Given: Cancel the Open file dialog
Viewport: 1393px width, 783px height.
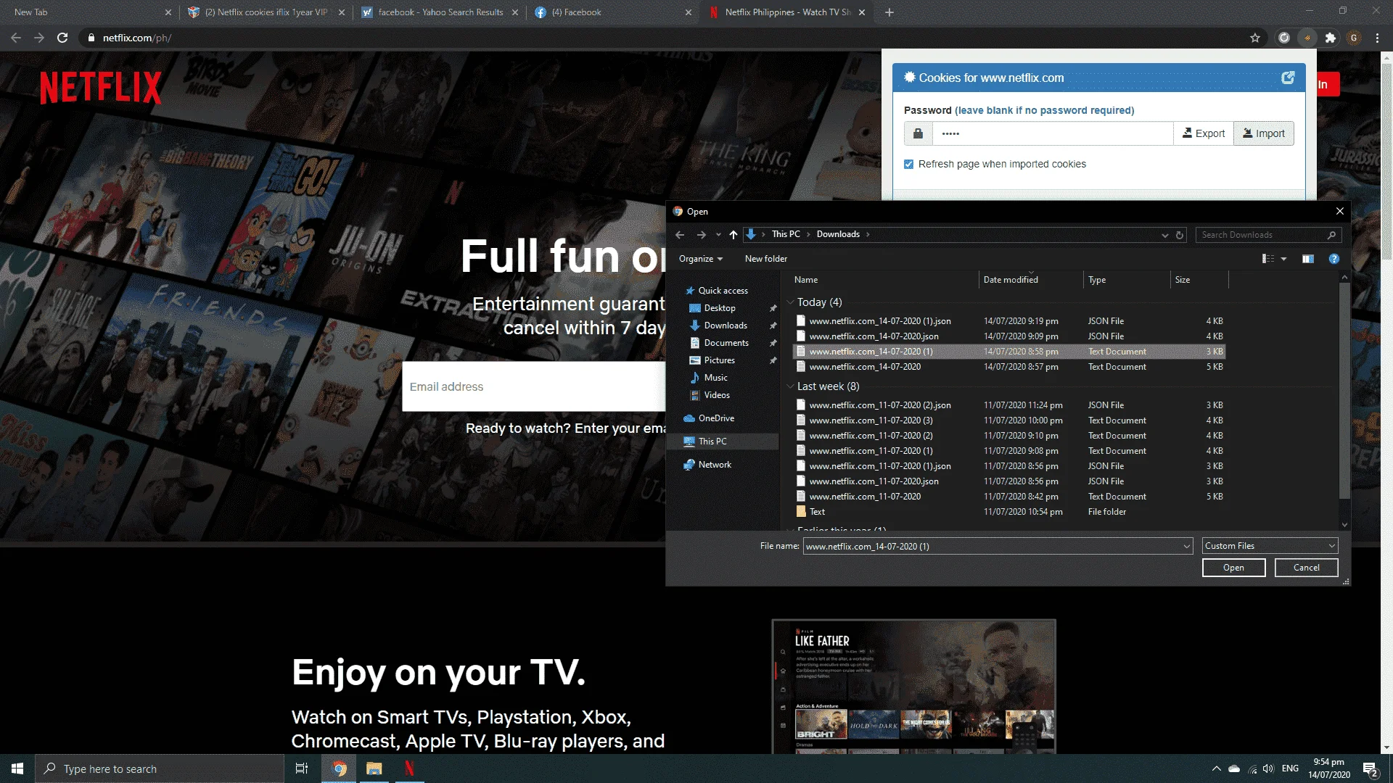Looking at the screenshot, I should (1307, 568).
